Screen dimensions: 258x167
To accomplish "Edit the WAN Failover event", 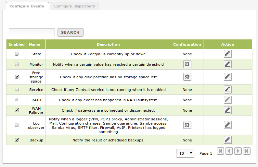I will tap(228, 110).
